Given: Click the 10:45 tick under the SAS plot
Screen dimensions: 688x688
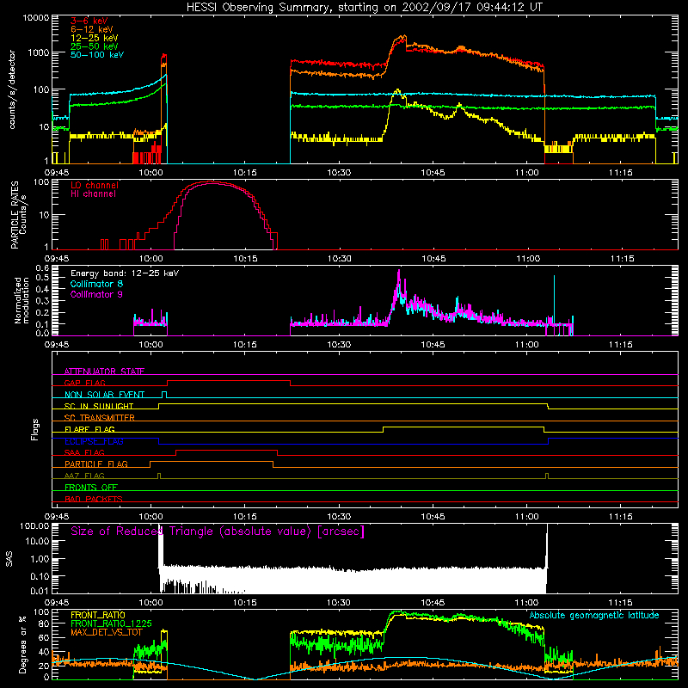Looking at the screenshot, I should pyautogui.click(x=433, y=603).
